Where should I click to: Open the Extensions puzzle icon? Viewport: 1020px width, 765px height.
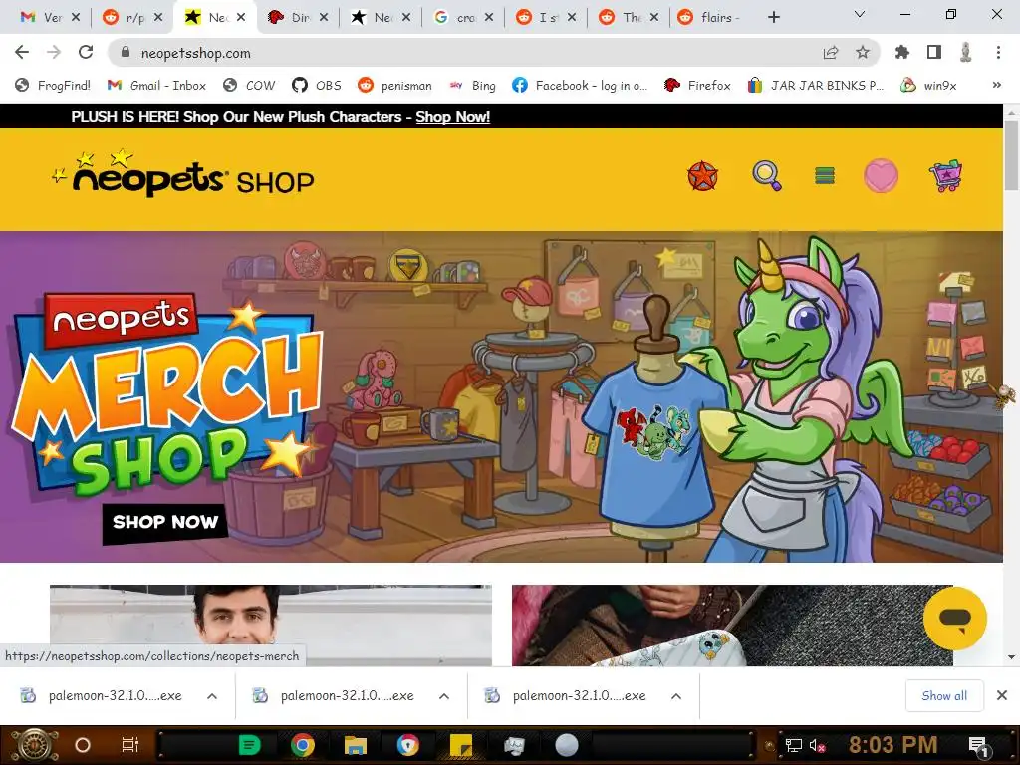click(902, 53)
